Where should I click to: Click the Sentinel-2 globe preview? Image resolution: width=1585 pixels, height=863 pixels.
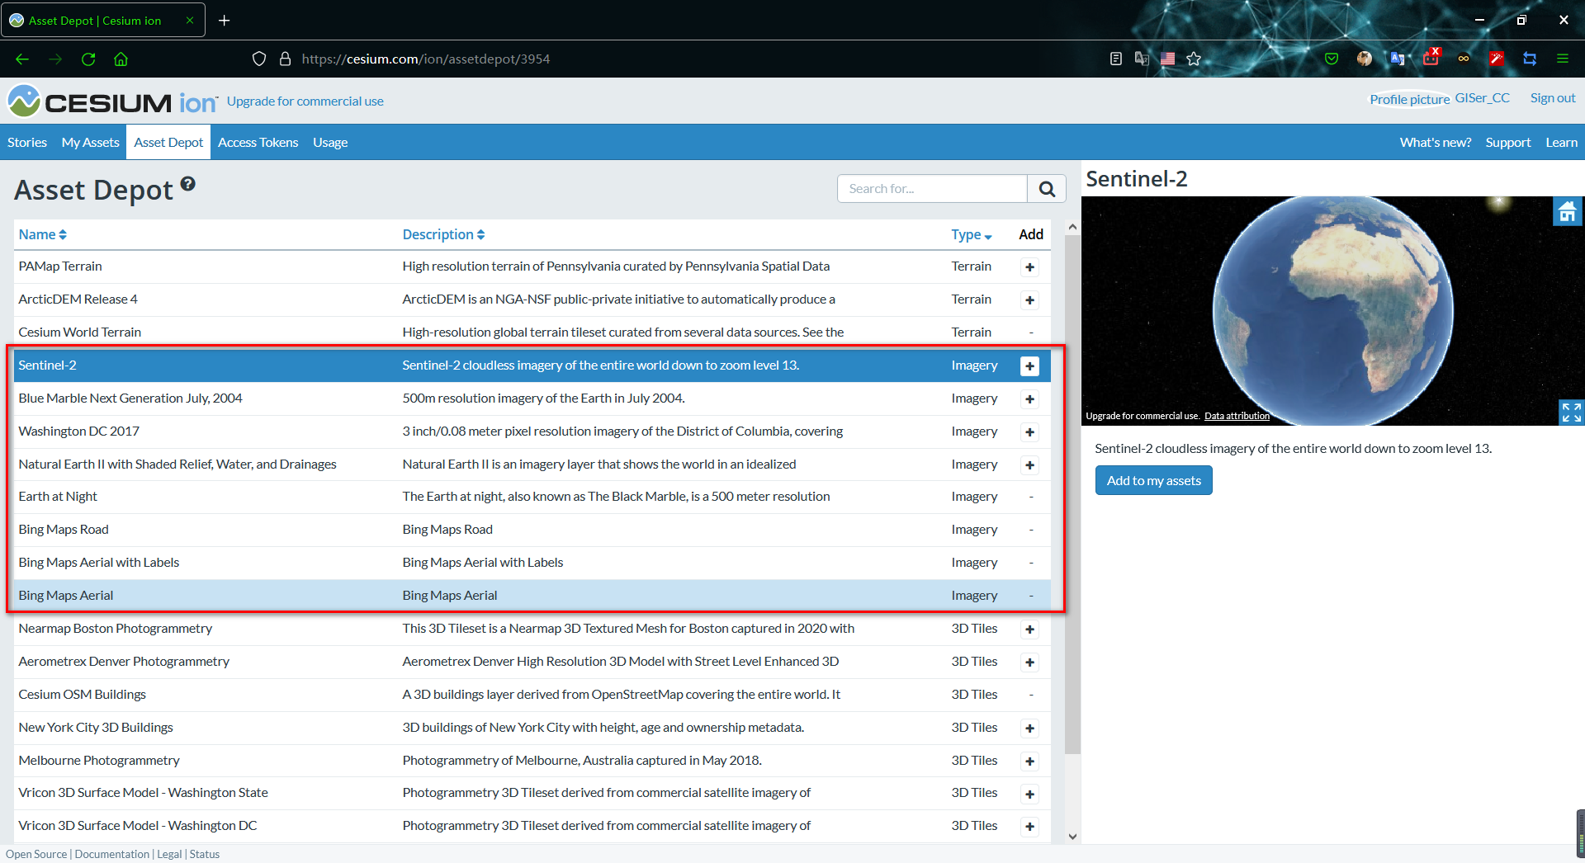[1332, 311]
